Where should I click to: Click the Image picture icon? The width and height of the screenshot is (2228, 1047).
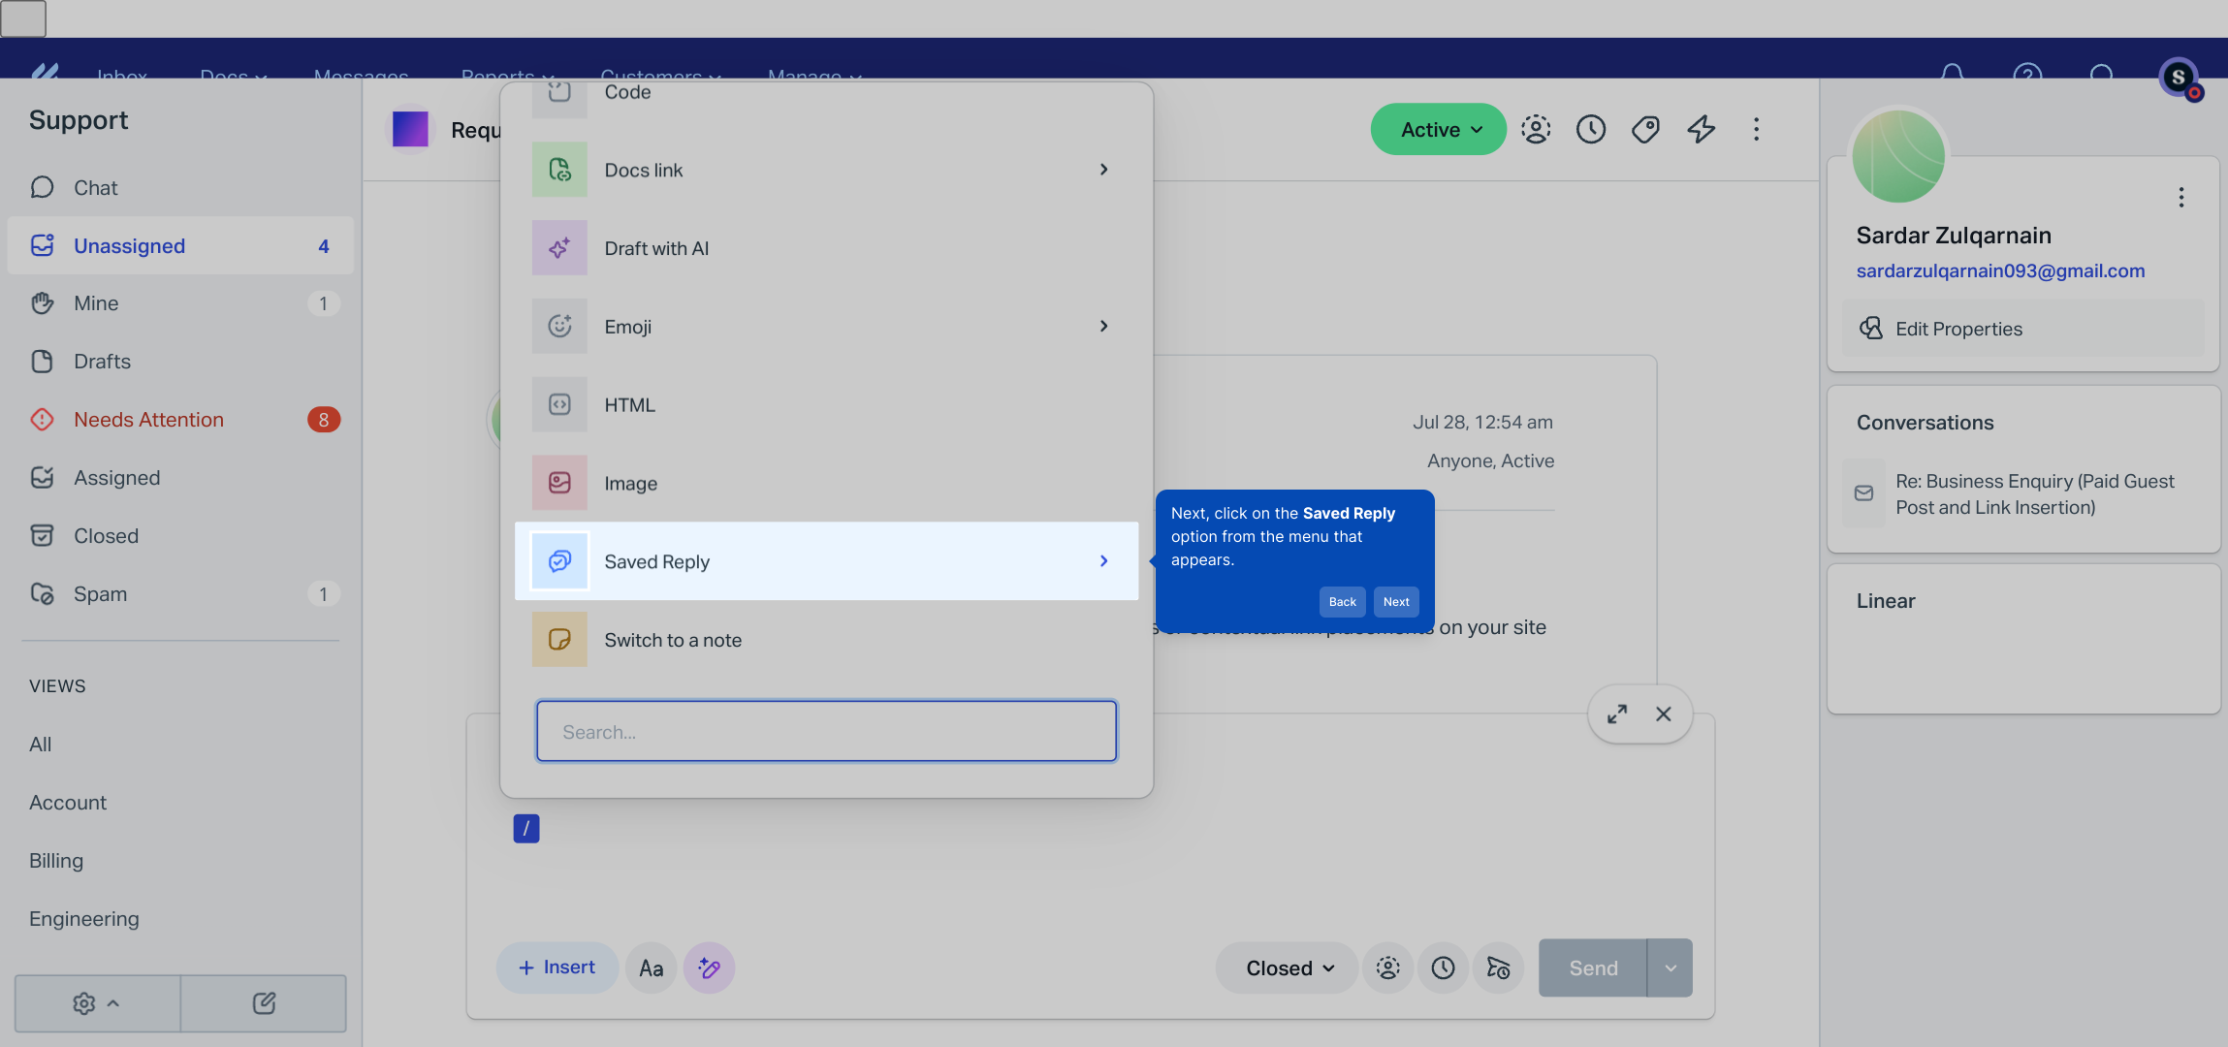point(559,483)
